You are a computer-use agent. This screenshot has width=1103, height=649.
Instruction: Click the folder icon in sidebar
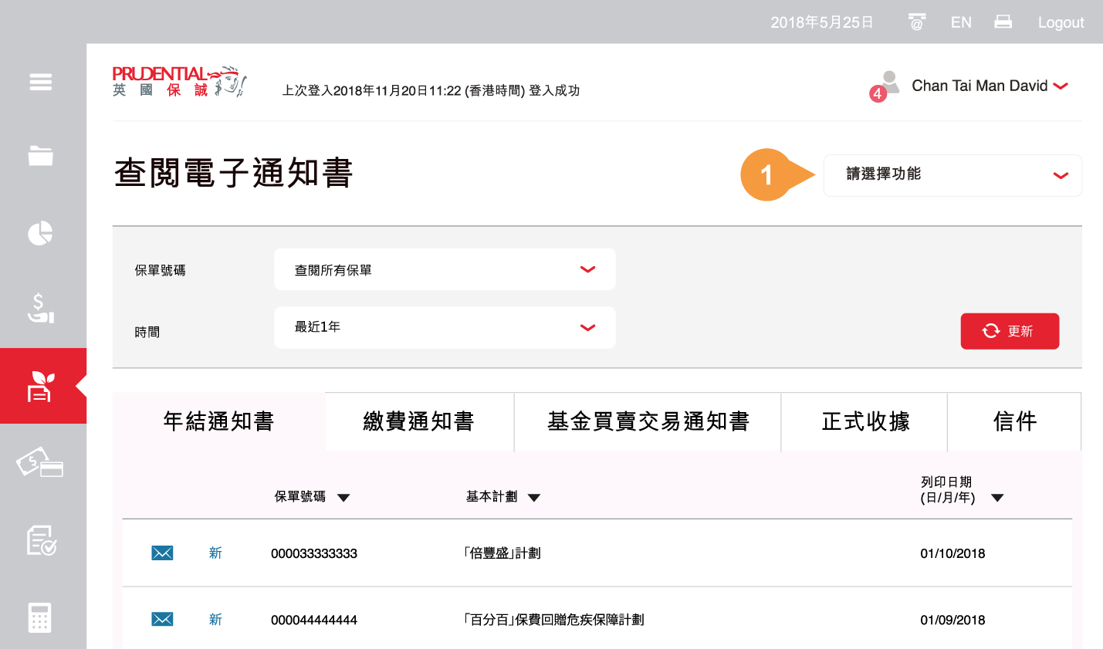coord(41,156)
